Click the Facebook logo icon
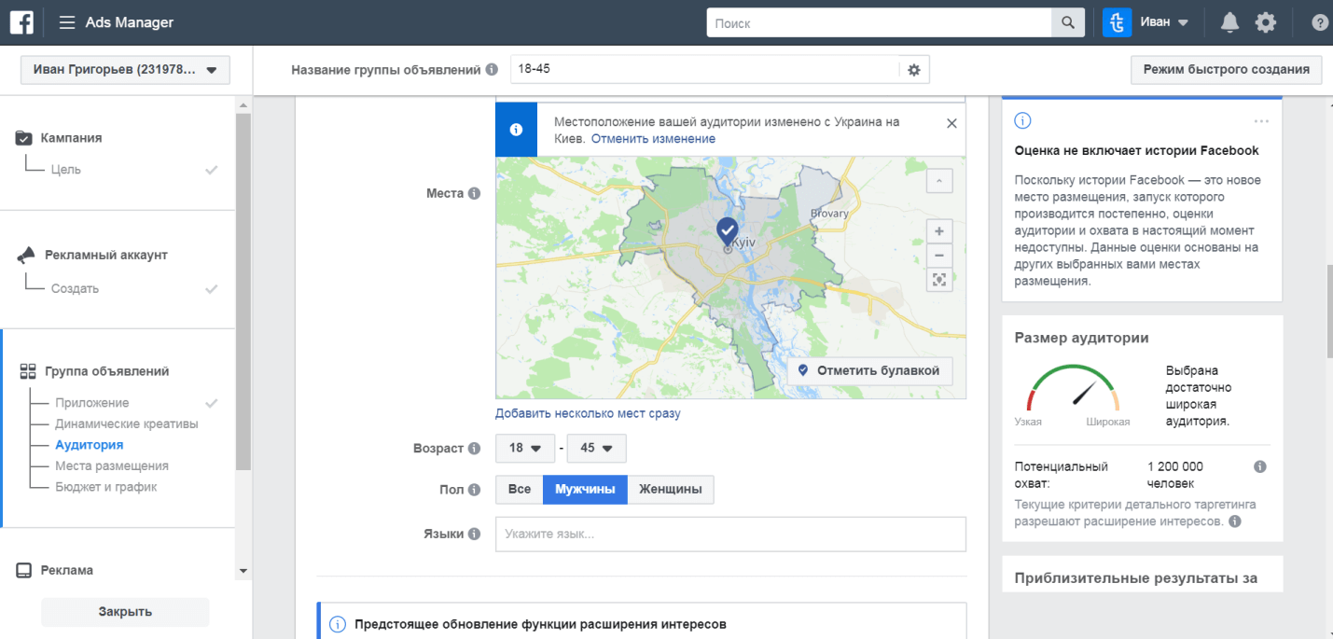1333x639 pixels. tap(22, 22)
